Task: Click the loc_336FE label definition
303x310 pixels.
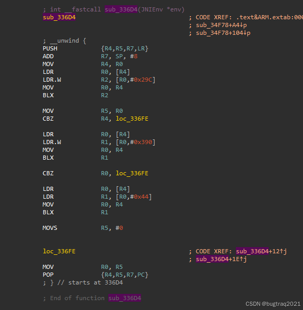Action: (59, 251)
